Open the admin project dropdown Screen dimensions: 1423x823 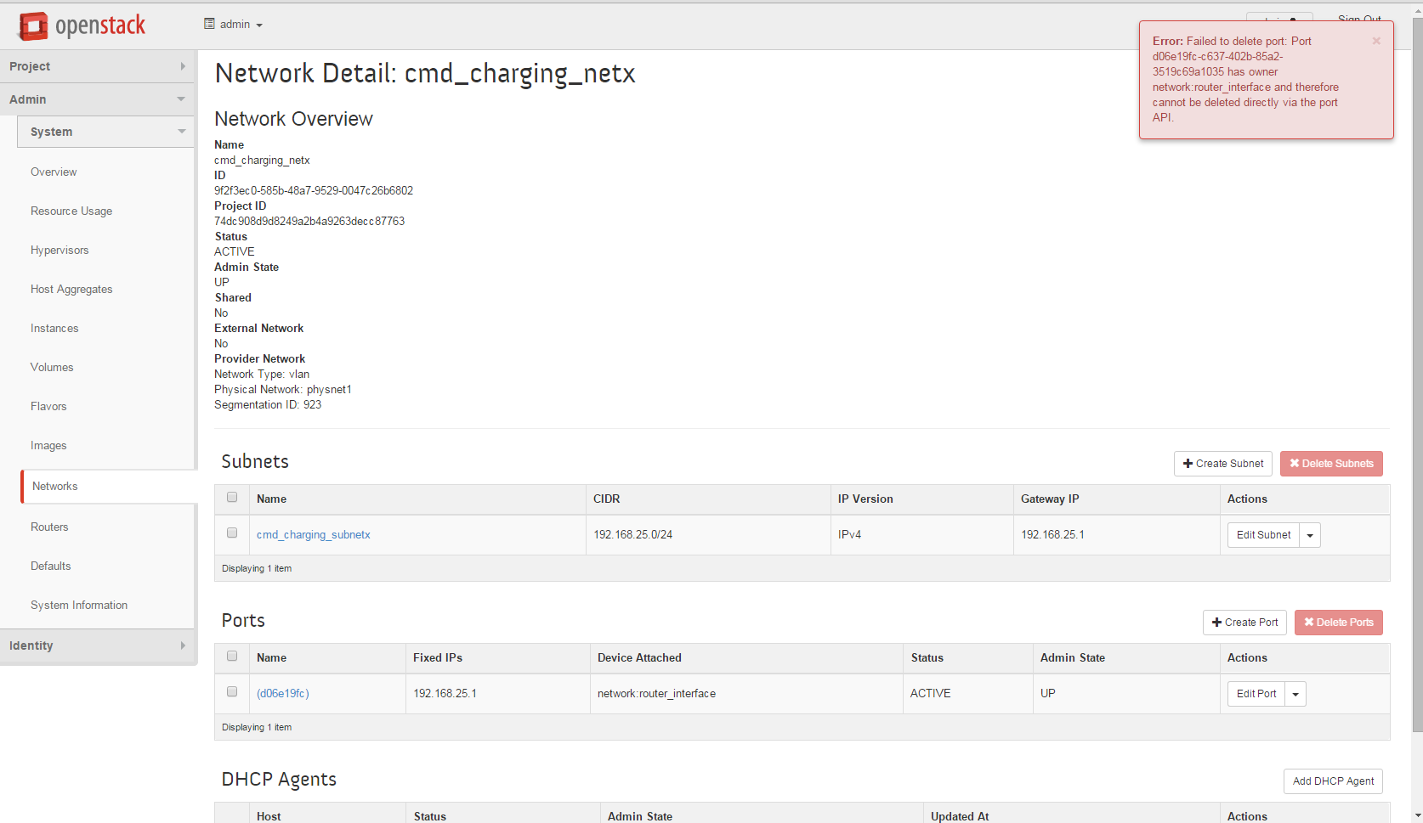[x=234, y=25]
